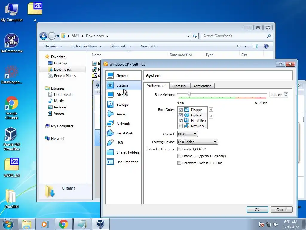Open the Windows Start menu
This screenshot has height=230, width=306.
click(8, 224)
